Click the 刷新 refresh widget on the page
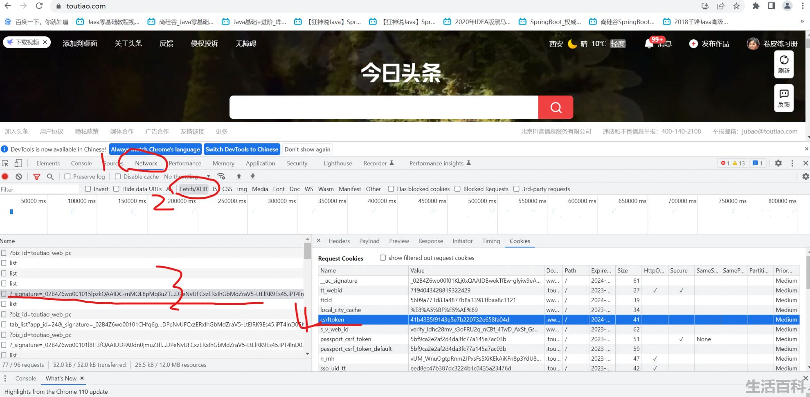Image resolution: width=810 pixels, height=397 pixels. pyautogui.click(x=784, y=64)
